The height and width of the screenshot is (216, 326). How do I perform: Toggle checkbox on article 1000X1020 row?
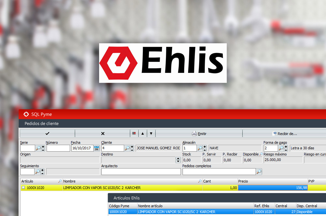pyautogui.click(x=23, y=188)
